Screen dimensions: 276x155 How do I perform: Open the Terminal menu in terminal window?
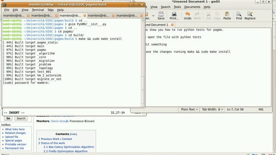38,10
